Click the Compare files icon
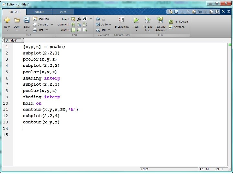 (35, 24)
